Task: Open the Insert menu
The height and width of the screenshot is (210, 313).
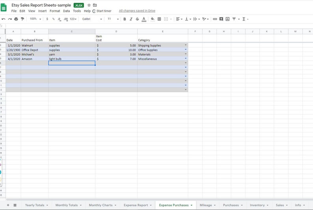Action: pyautogui.click(x=42, y=11)
